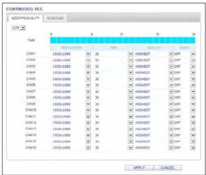Screen dimensions: 206x175
Task: Expand CAM8 resolution dropdown
Action: coord(88,97)
